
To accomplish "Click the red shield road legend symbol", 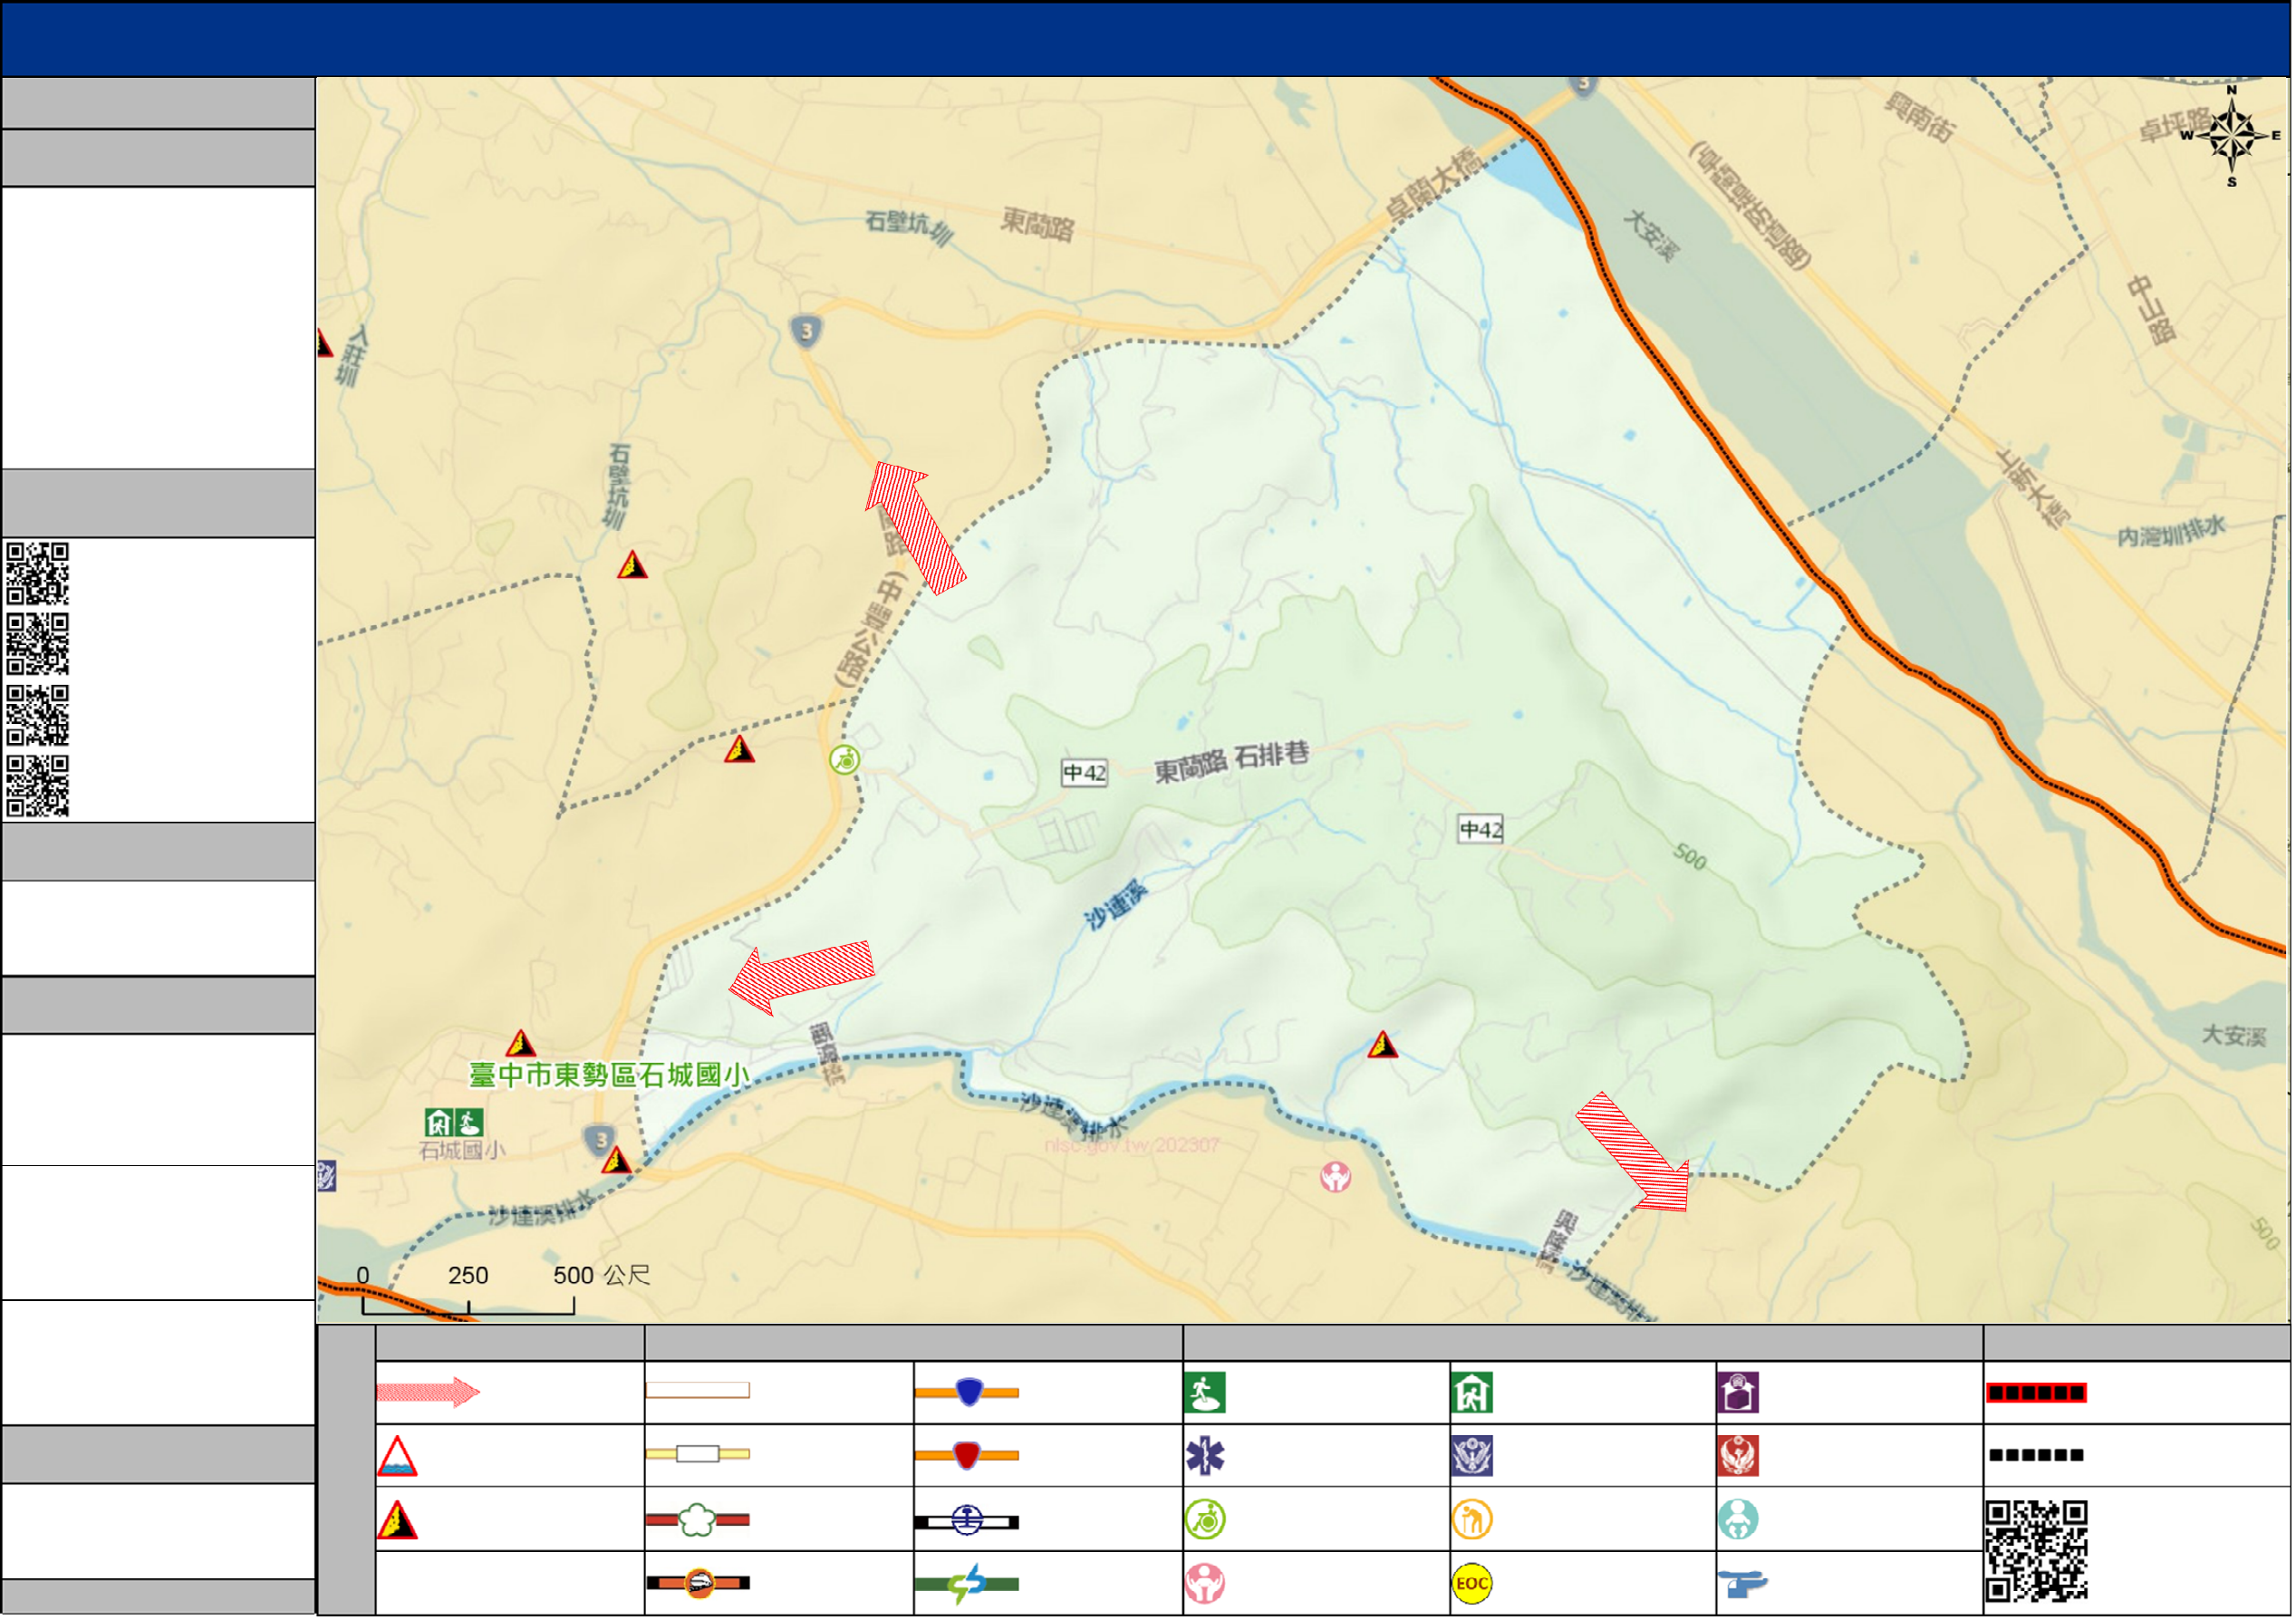I will pyautogui.click(x=967, y=1456).
